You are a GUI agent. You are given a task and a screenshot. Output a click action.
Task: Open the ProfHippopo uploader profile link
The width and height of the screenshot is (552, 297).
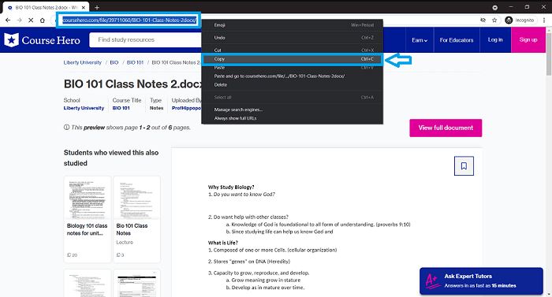point(187,108)
